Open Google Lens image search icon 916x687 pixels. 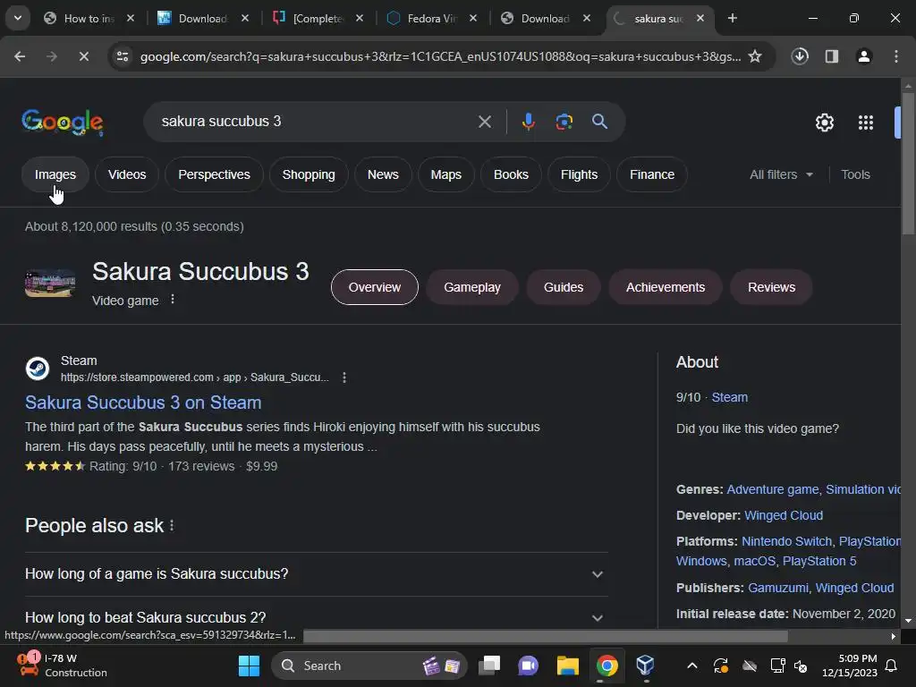coord(564,122)
